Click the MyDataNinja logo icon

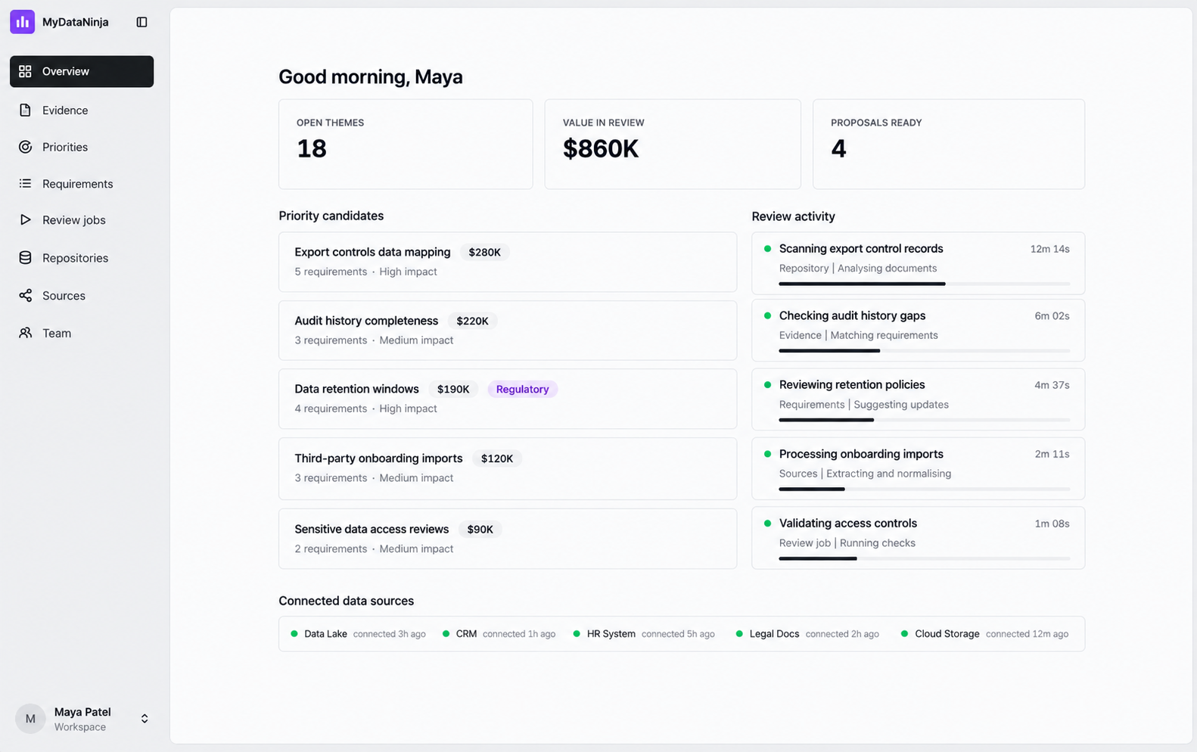click(22, 22)
